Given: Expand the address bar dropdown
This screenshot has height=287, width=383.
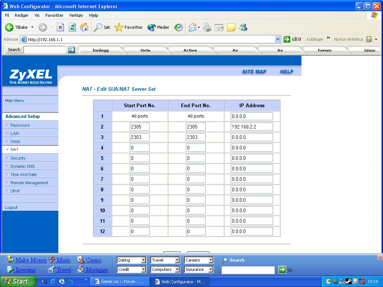Looking at the screenshot, I should click(x=278, y=39).
